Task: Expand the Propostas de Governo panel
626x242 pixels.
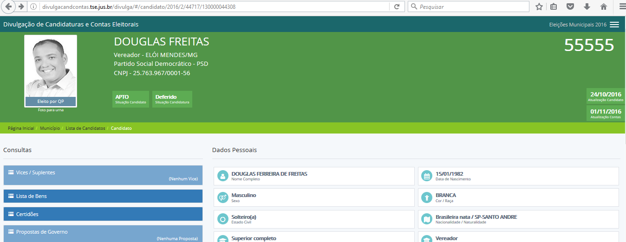Action: pos(103,233)
